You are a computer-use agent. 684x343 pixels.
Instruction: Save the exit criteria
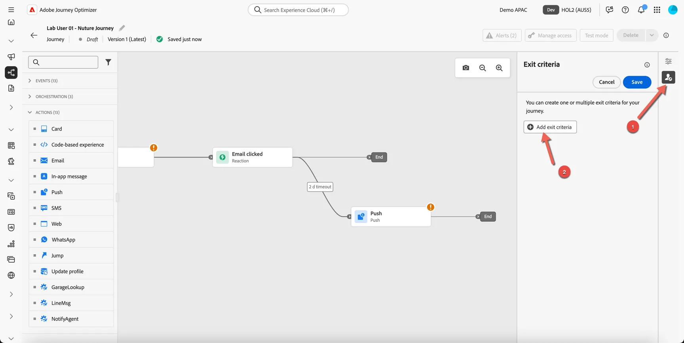pos(637,82)
